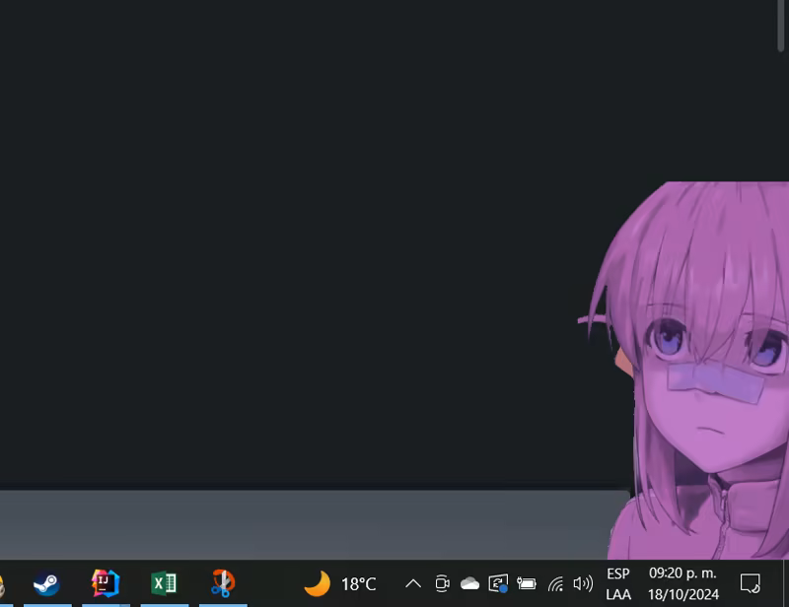This screenshot has height=607, width=789.
Task: Click the vertical scrollbar thumb at top right
Action: [x=780, y=26]
